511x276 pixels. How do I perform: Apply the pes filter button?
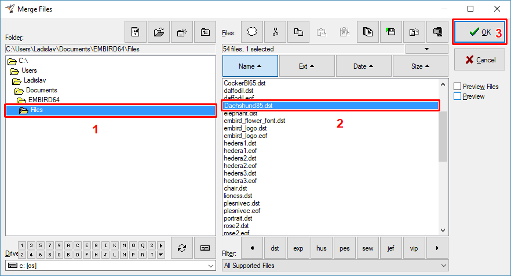tap(345, 248)
